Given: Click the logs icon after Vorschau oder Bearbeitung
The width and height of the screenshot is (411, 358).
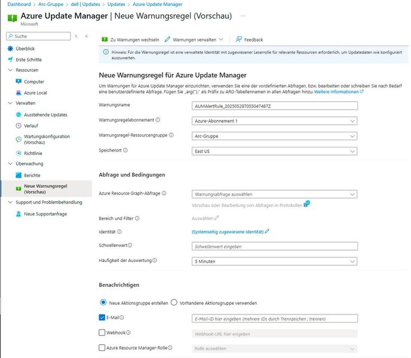Looking at the screenshot, I should click(x=306, y=203).
